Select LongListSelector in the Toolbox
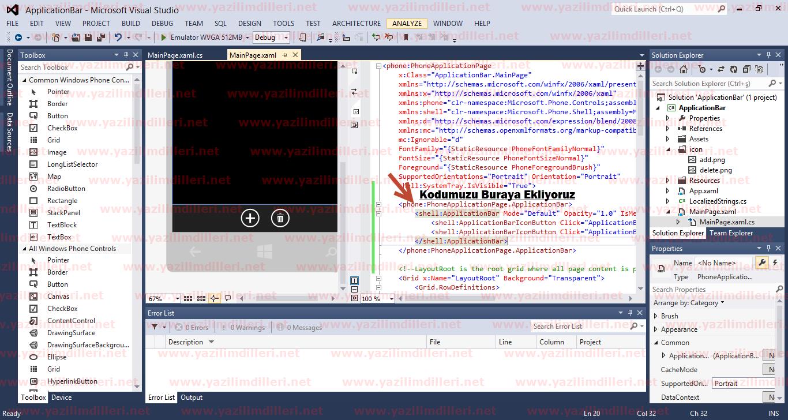The image size is (788, 420). [x=72, y=164]
